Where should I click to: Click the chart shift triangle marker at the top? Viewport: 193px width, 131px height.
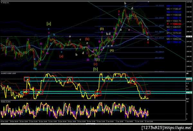click(148, 2)
